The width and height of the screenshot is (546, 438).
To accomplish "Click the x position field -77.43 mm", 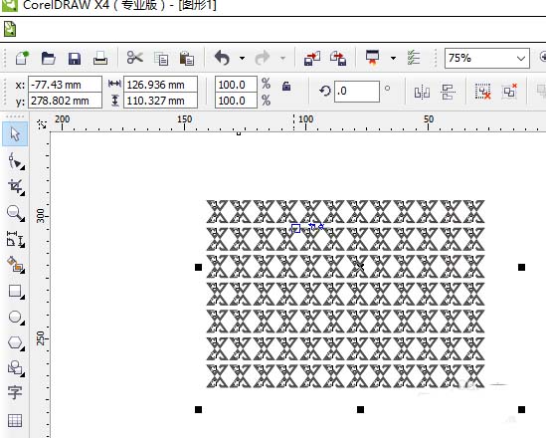I will (65, 85).
